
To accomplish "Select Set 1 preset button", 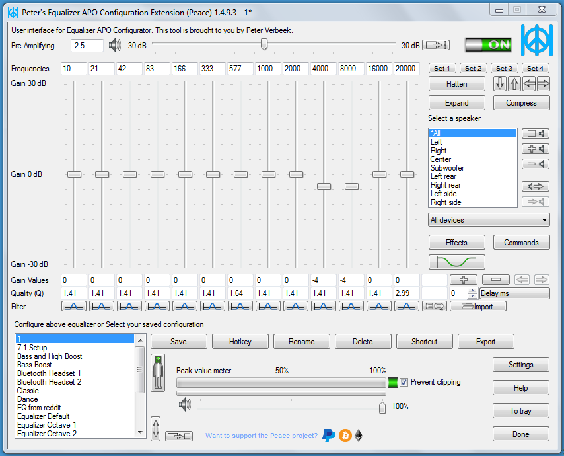I will (x=442, y=68).
